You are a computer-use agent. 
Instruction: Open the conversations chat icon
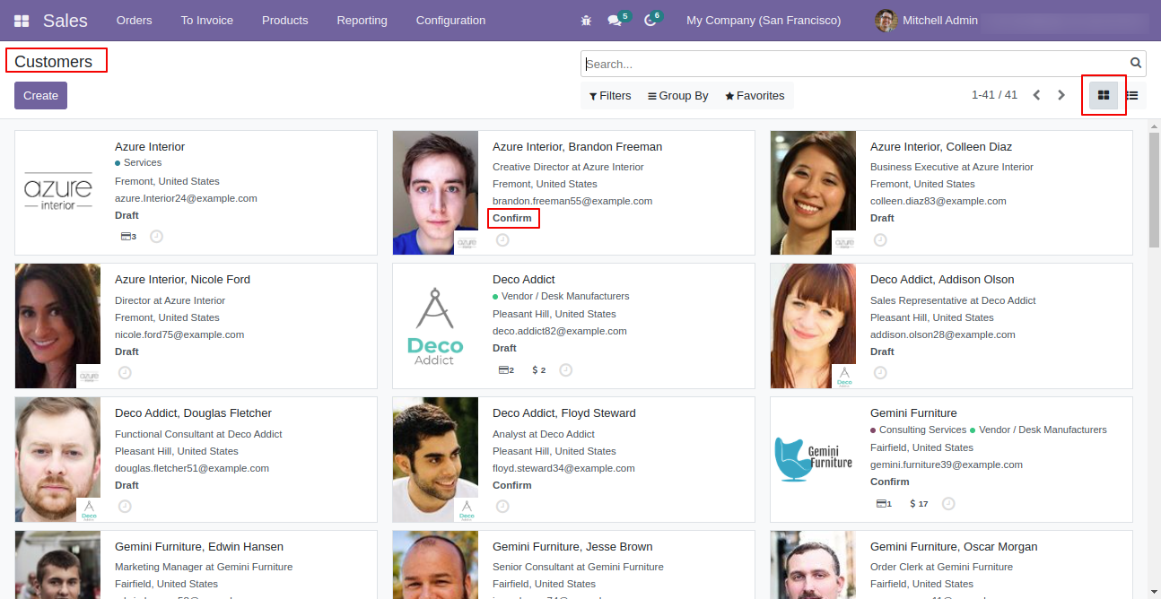coord(615,21)
